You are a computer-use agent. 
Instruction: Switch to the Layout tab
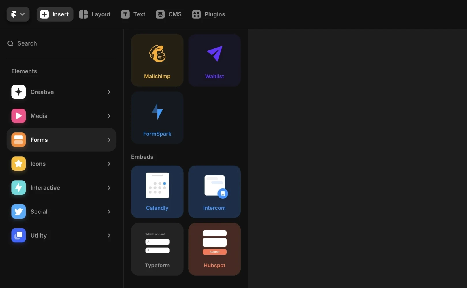[95, 14]
